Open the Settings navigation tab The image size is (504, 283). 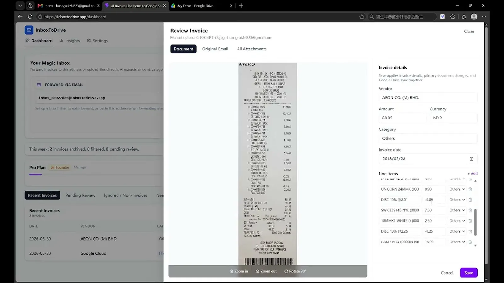[x=97, y=41]
